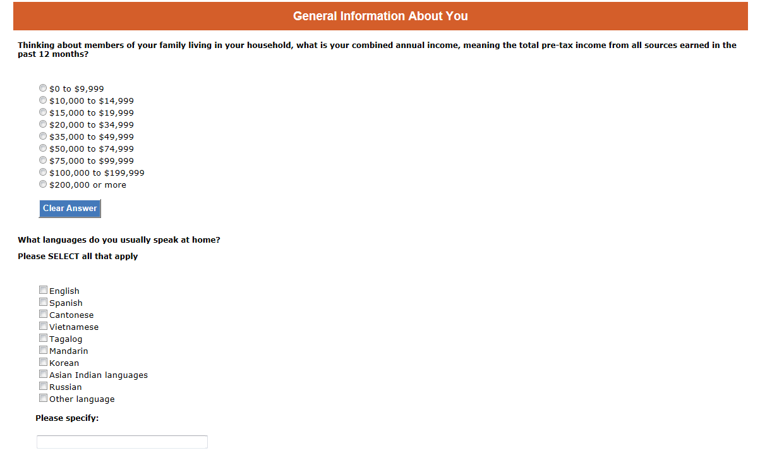Enable Asian Indian languages checkbox
This screenshot has width=772, height=455.
tap(44, 374)
